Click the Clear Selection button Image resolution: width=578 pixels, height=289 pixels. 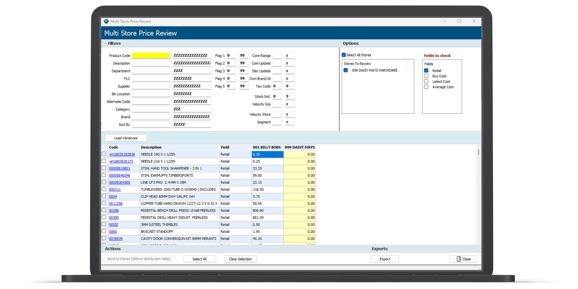240,259
